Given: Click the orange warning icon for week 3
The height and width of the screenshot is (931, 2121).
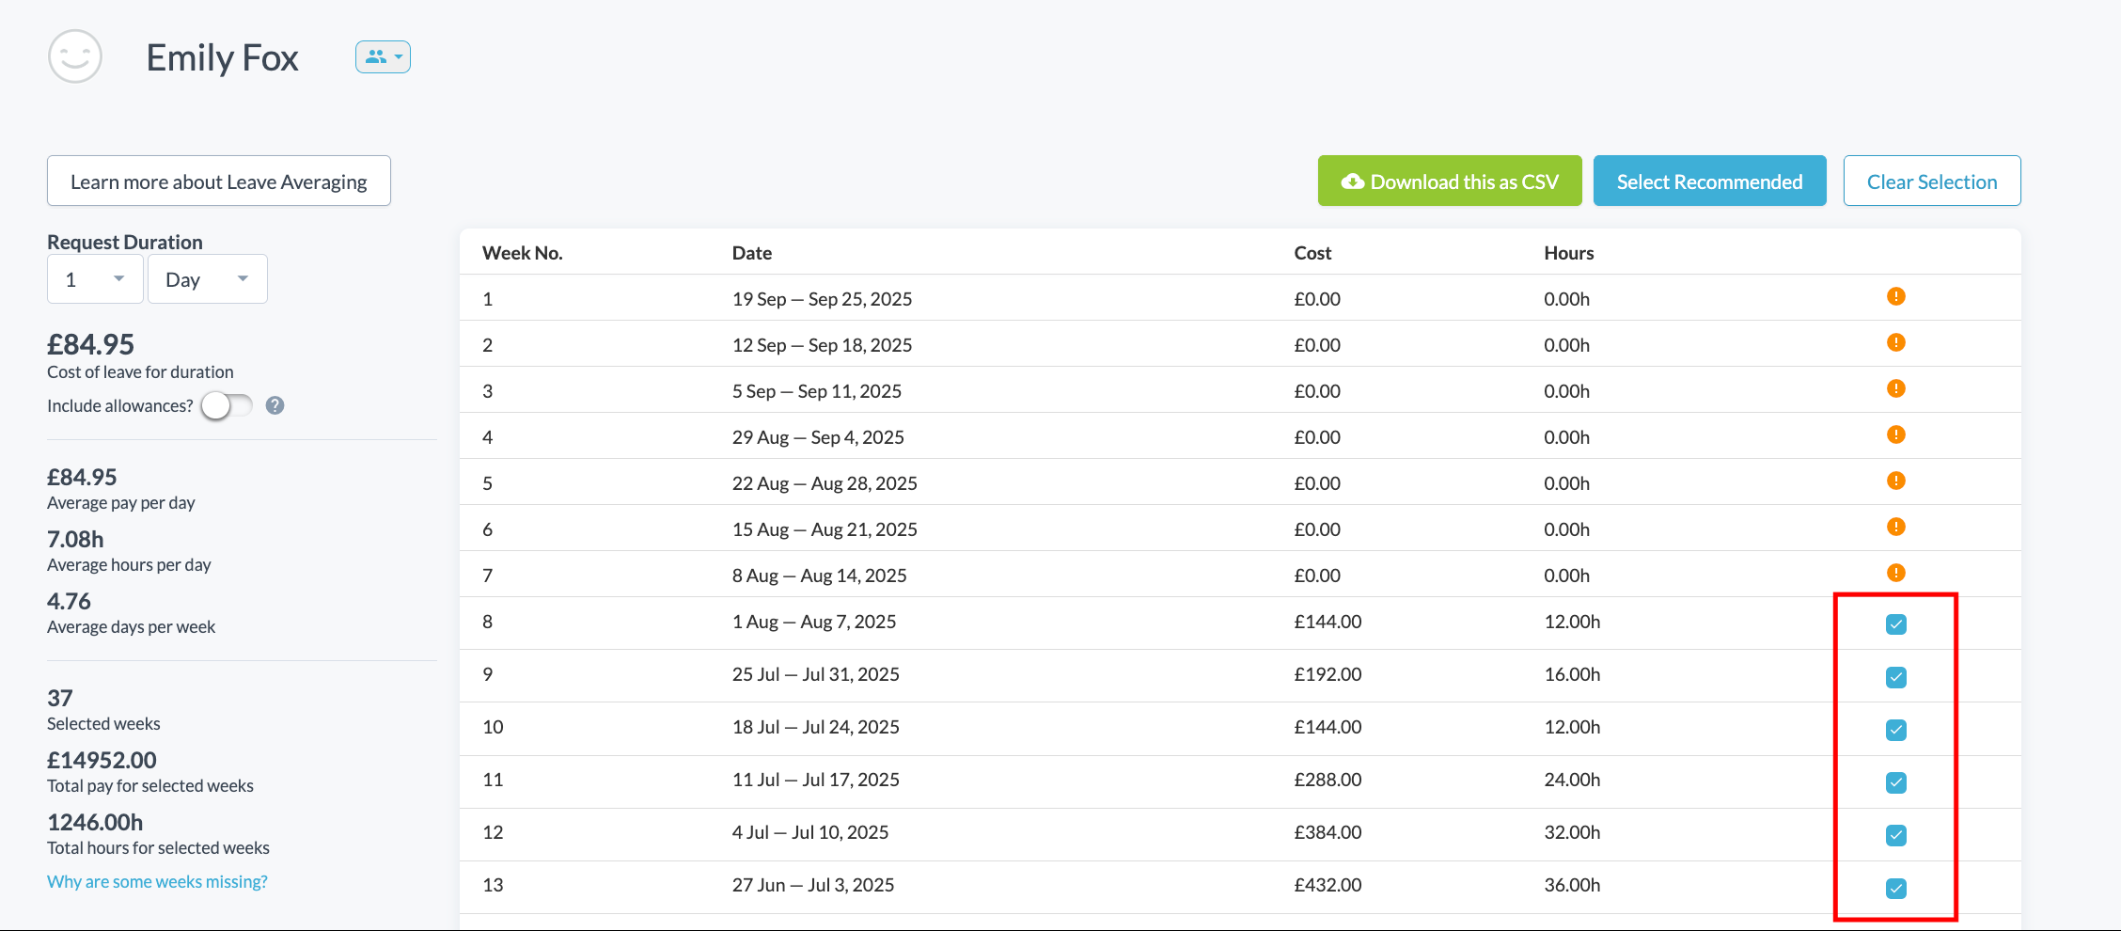Looking at the screenshot, I should [1895, 389].
